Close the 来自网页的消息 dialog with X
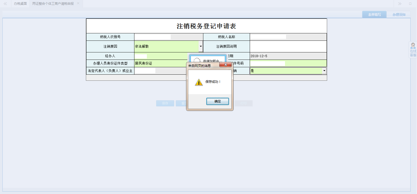417x194 pixels. click(226, 65)
